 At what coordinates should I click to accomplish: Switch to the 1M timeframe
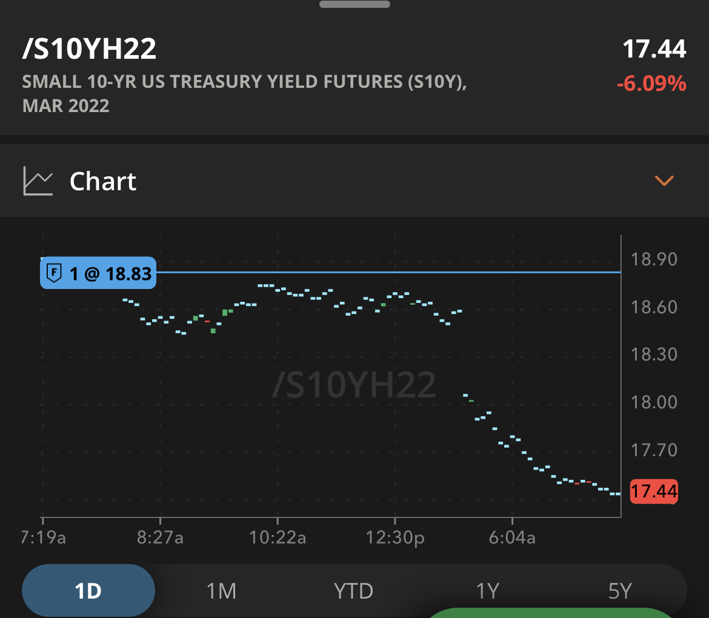[x=221, y=591]
